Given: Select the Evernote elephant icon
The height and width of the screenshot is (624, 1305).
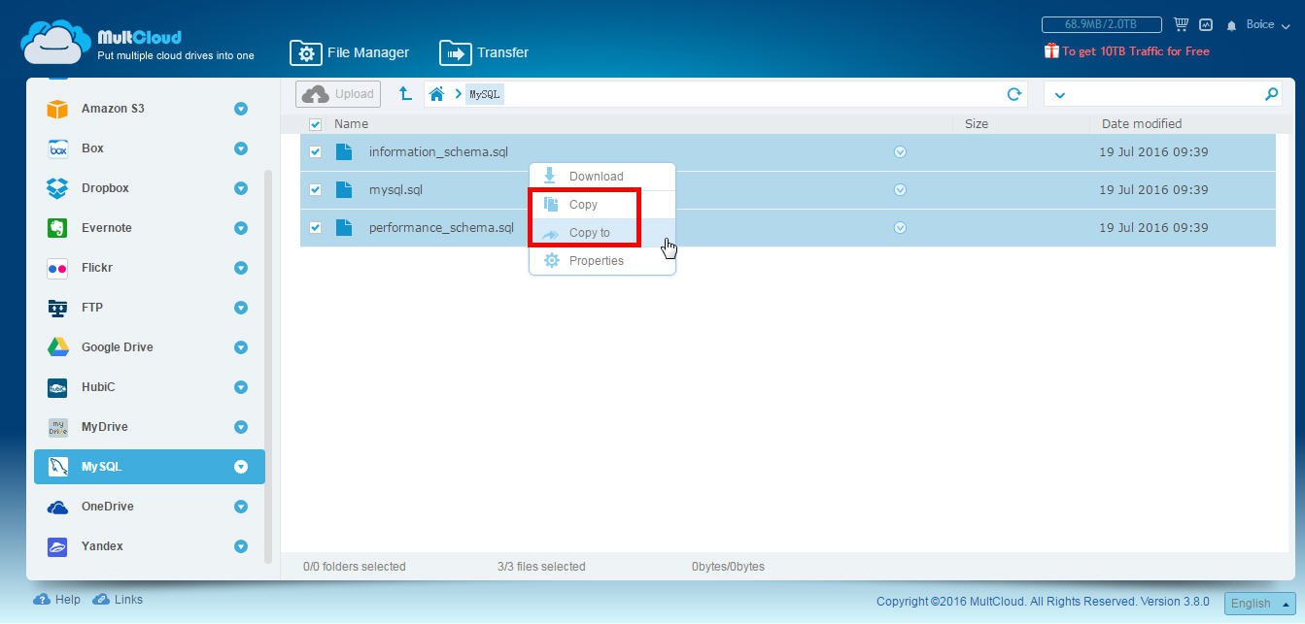Looking at the screenshot, I should (x=57, y=228).
